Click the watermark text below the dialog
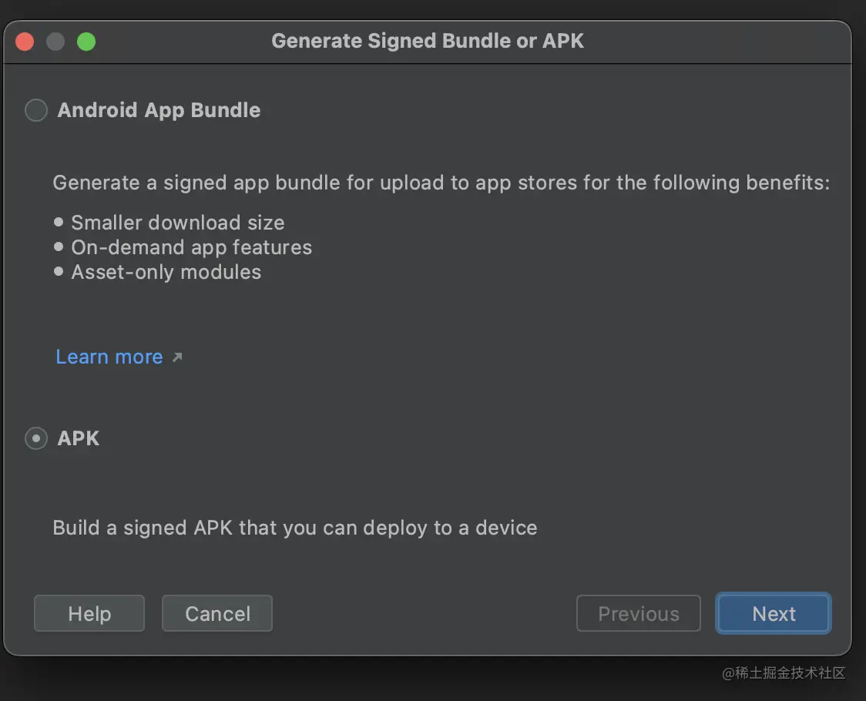 784,673
